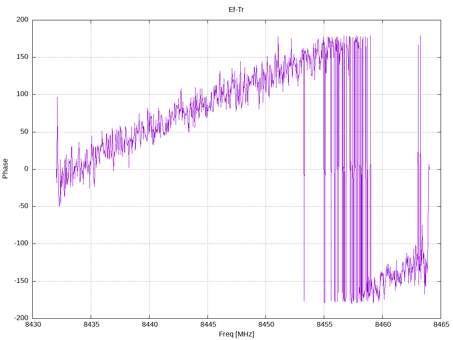Viewport: 453px width, 340px height.
Task: Click the x-axis tick label '8440'
Action: point(150,325)
